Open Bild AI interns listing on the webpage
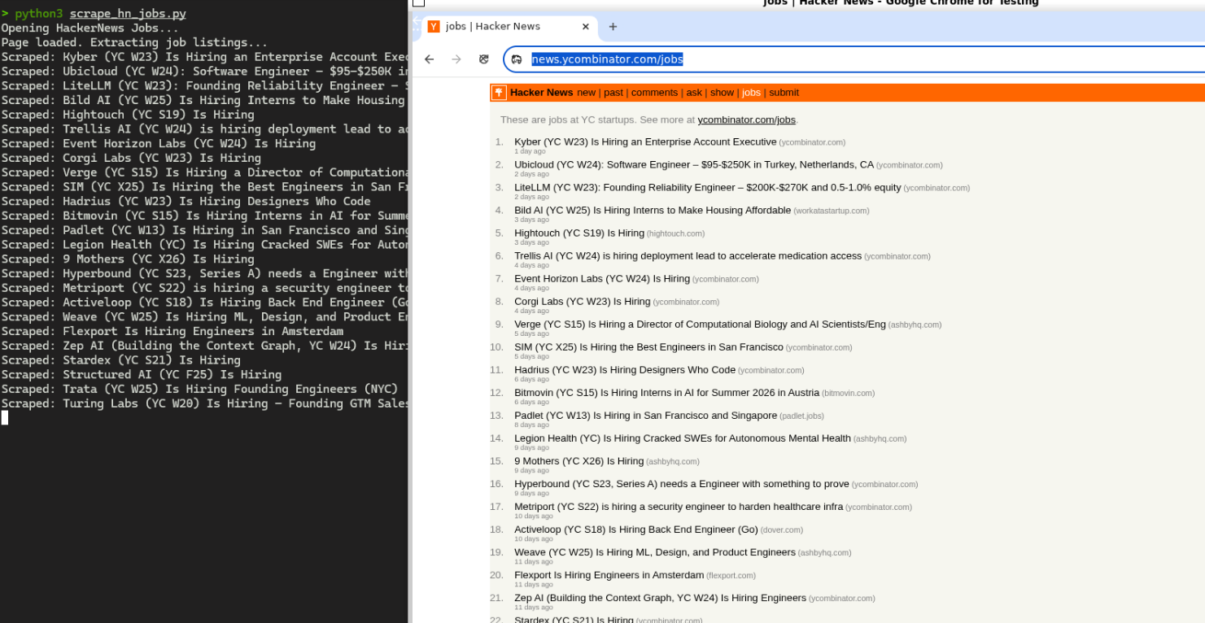The height and width of the screenshot is (623, 1205). 653,211
